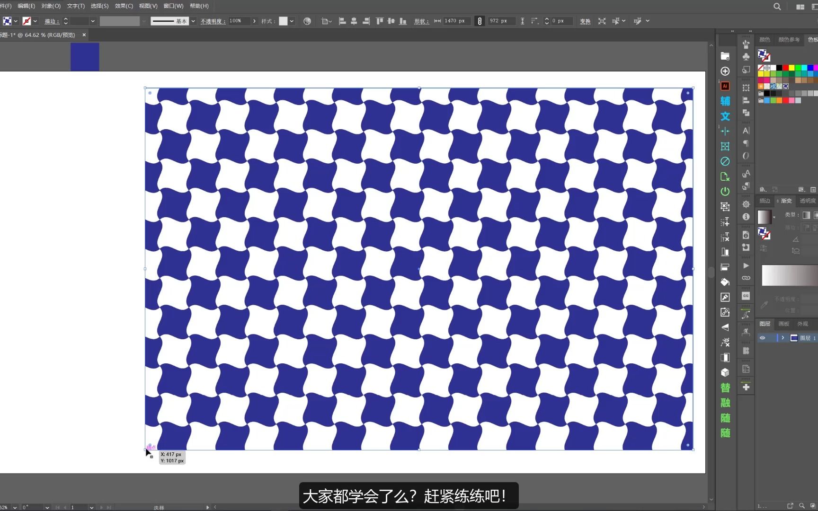Click the green 替 plugin icon

[725, 388]
